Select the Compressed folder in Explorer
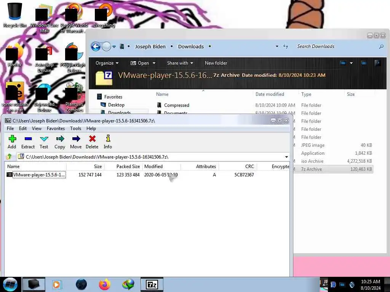 point(173,105)
